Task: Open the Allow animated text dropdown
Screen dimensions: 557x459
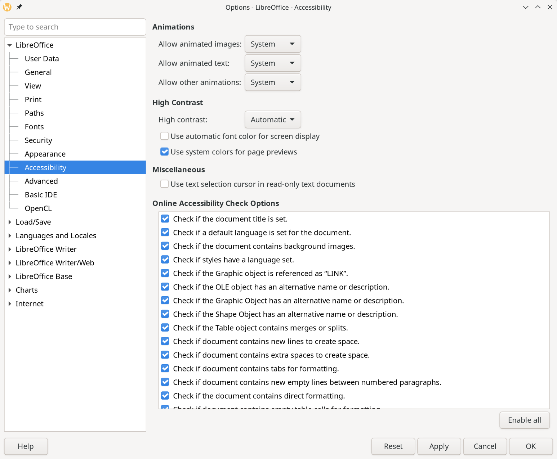Action: 272,63
